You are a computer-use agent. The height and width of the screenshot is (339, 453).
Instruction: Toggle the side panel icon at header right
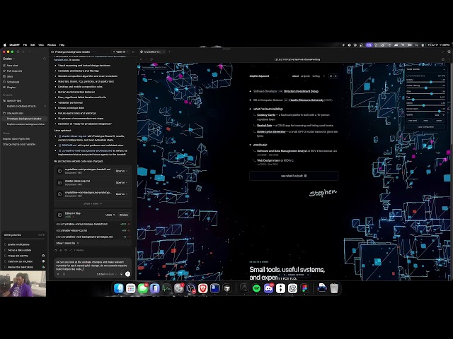click(x=133, y=52)
